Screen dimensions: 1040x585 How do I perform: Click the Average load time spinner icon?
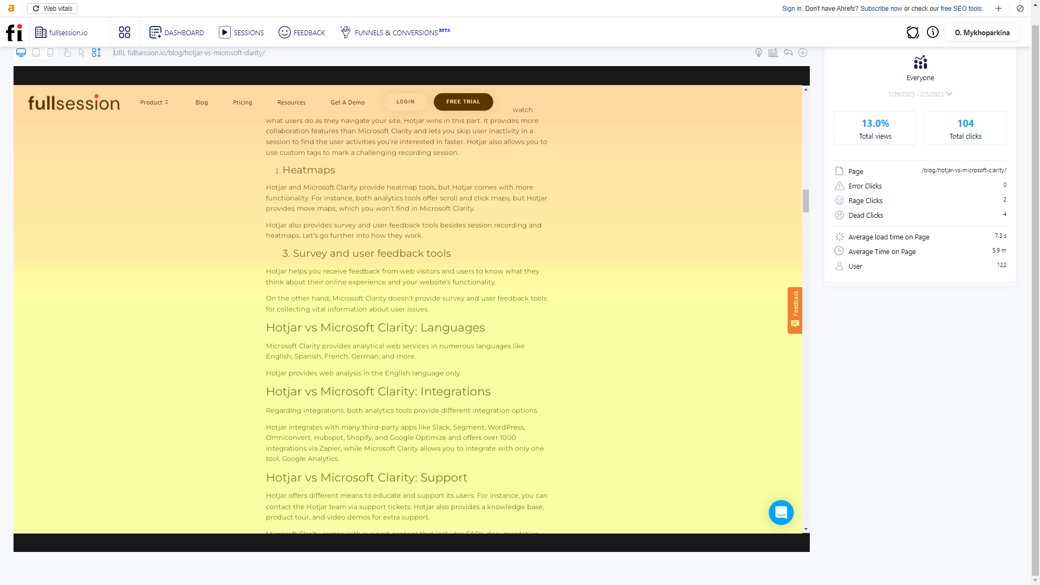click(x=840, y=237)
